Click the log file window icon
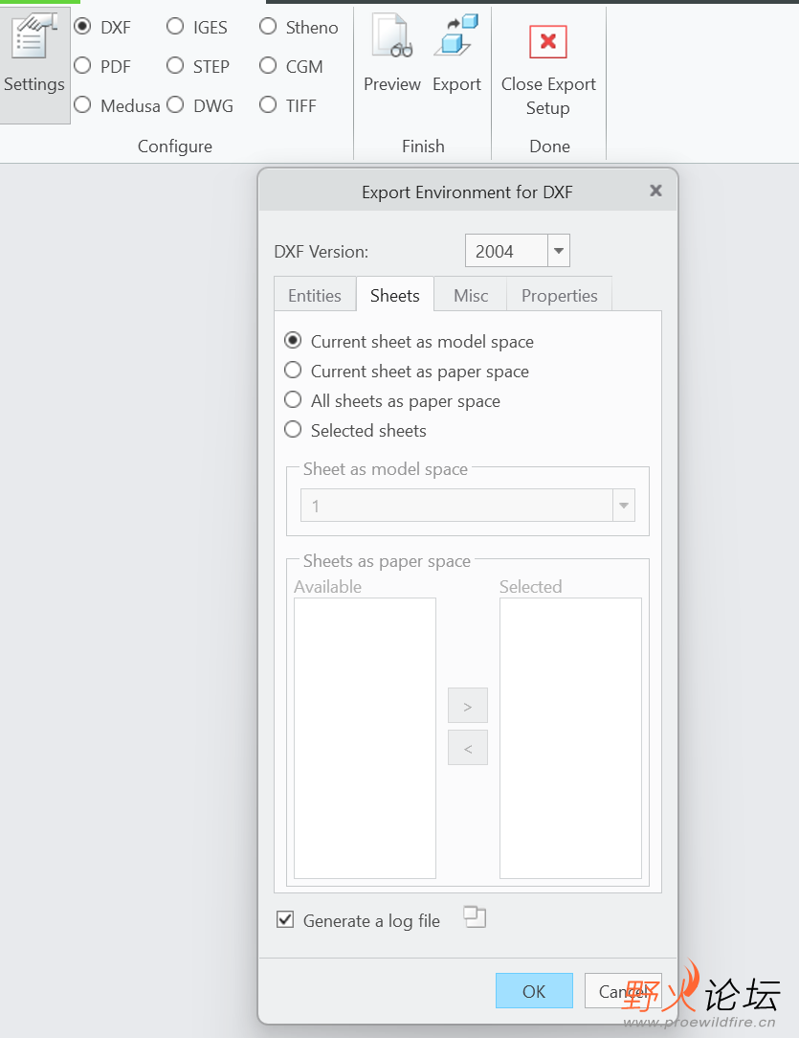 (x=475, y=917)
